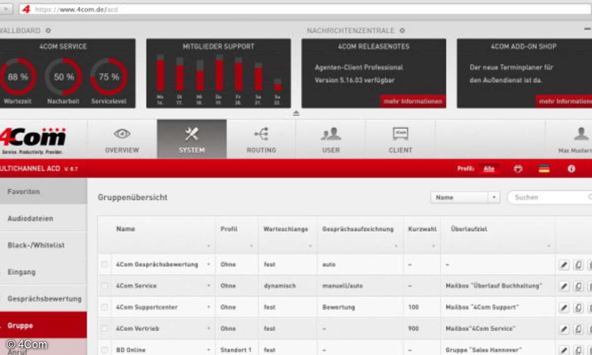Click the 88 % Wartezeit gauge

[x=18, y=77]
